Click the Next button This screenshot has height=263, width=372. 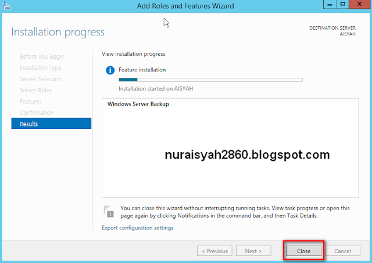pyautogui.click(x=253, y=251)
